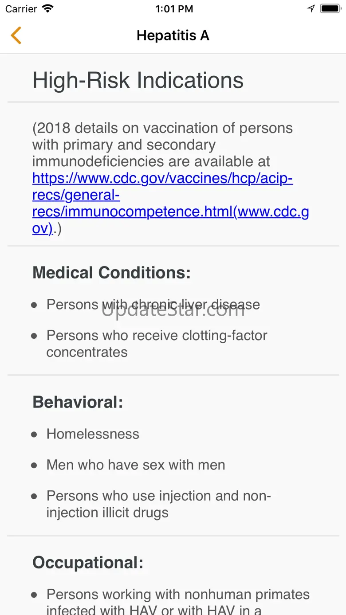Tap the 1:01 PM clock
Image resolution: width=346 pixels, height=615 pixels.
(x=174, y=9)
